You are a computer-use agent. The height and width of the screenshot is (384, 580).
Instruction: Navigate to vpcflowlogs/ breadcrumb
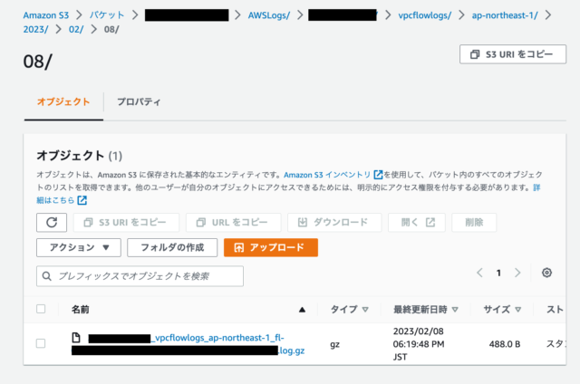(425, 15)
